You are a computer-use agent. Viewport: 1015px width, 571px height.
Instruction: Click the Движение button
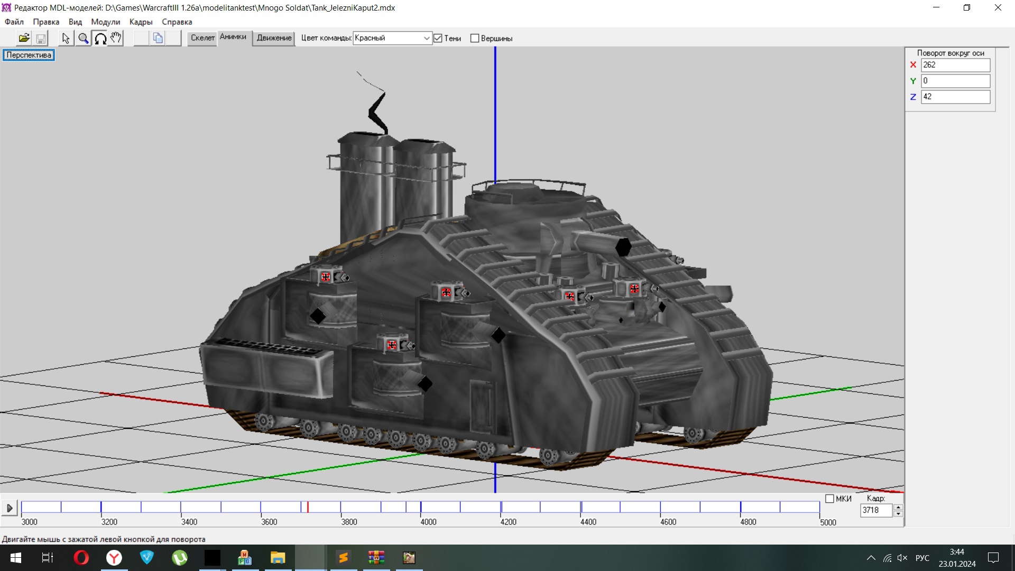pos(274,38)
